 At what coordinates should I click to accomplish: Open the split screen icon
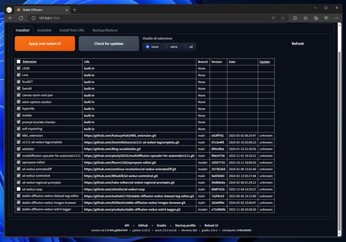tap(295, 18)
